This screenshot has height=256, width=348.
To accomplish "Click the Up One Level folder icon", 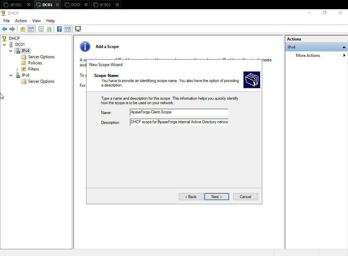I will [x=22, y=29].
